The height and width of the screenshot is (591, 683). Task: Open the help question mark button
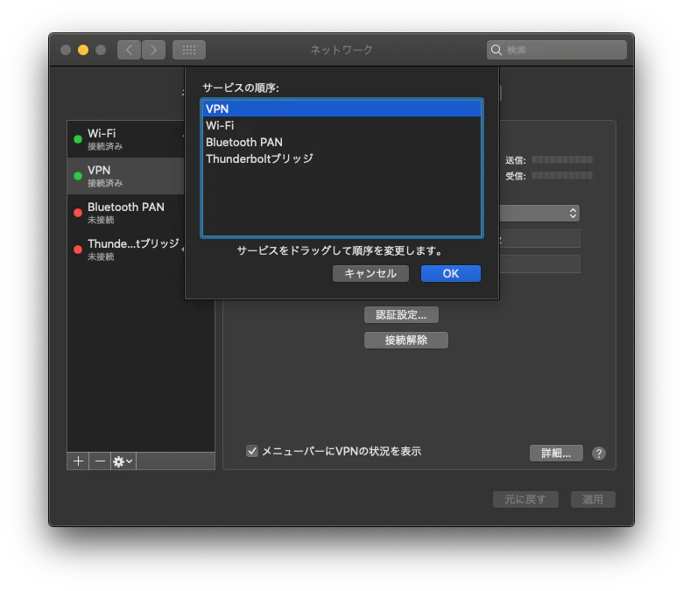tap(598, 454)
